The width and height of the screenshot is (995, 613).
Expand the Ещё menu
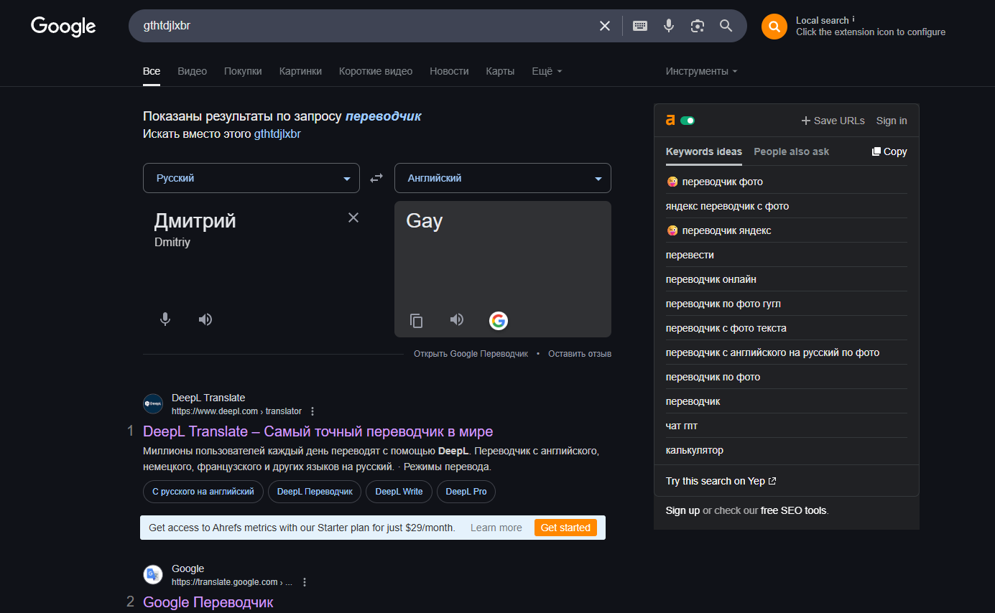point(547,71)
